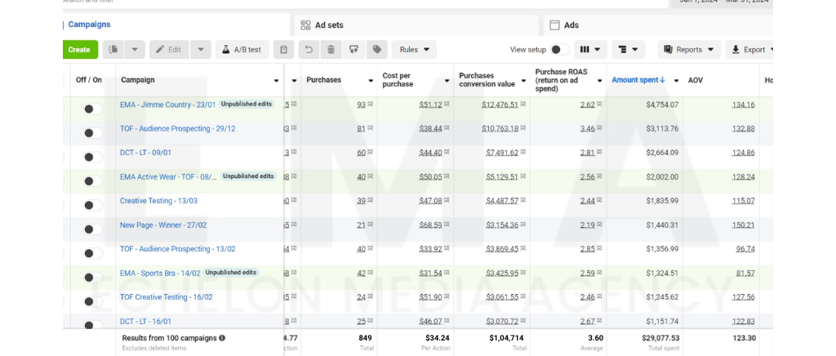Click the clipboard review icon
The width and height of the screenshot is (836, 356).
tap(283, 50)
